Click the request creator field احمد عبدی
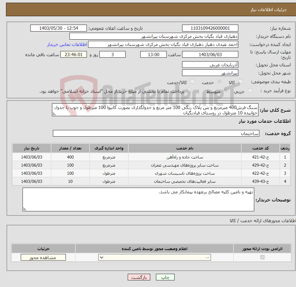 coord(163,44)
